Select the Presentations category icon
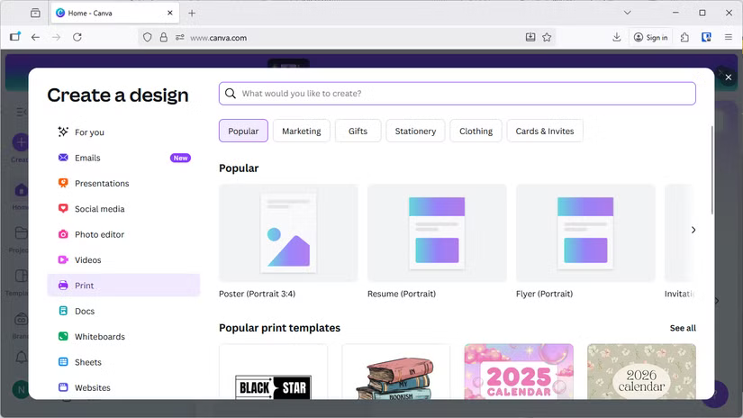The height and width of the screenshot is (418, 743). click(x=63, y=183)
